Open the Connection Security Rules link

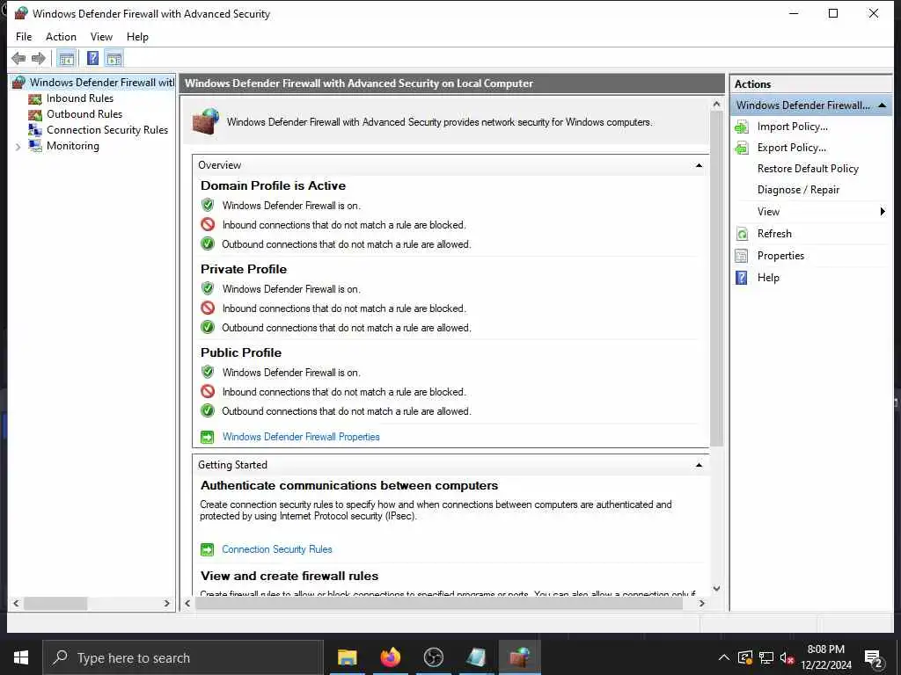[277, 549]
